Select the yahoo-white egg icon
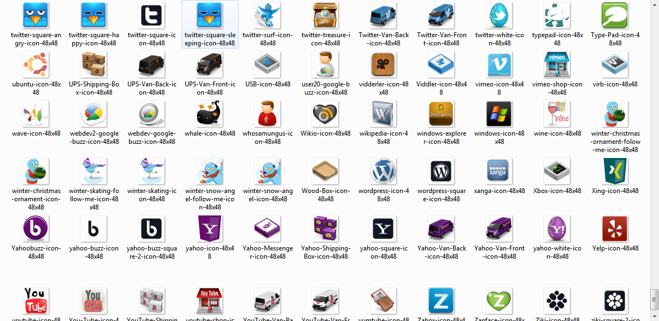Viewport: 659px width, 321px height. (x=557, y=229)
